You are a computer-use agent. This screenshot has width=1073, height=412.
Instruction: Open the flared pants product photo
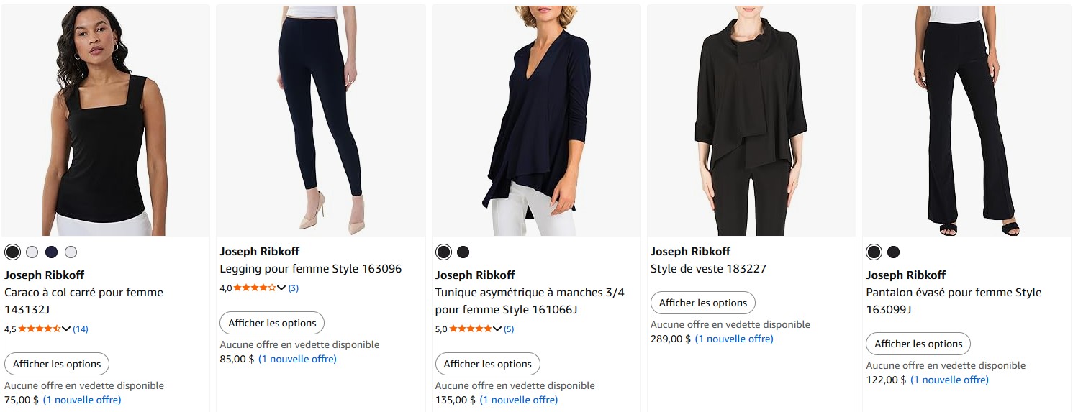pos(966,121)
